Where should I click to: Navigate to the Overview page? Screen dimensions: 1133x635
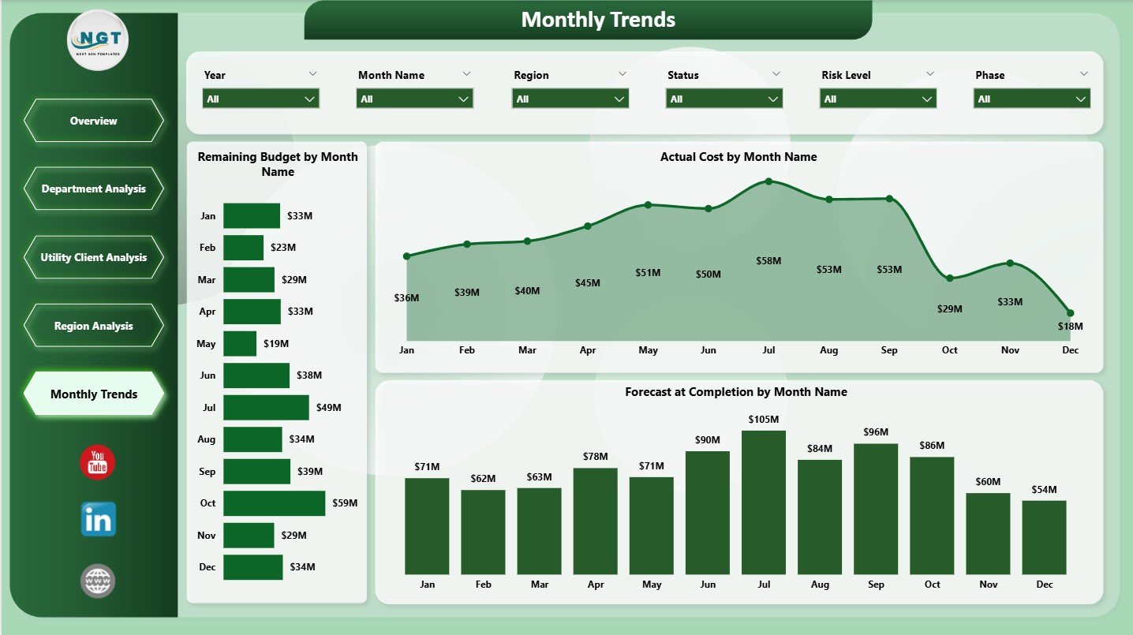[x=94, y=121]
